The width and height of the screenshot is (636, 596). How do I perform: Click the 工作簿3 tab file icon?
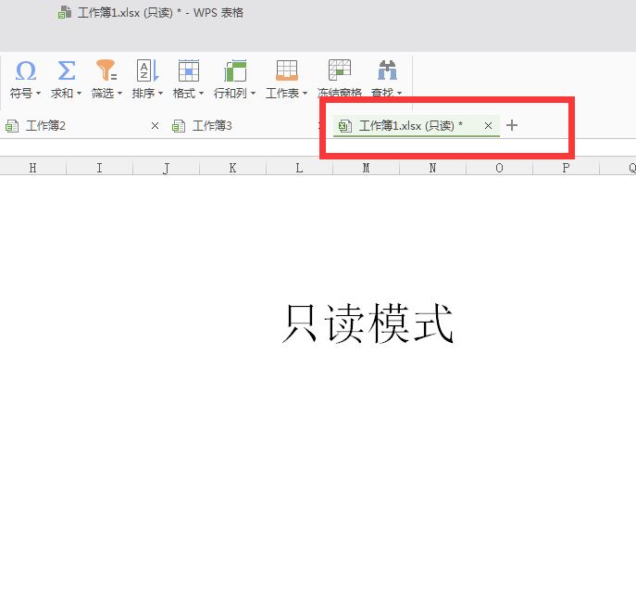[179, 126]
